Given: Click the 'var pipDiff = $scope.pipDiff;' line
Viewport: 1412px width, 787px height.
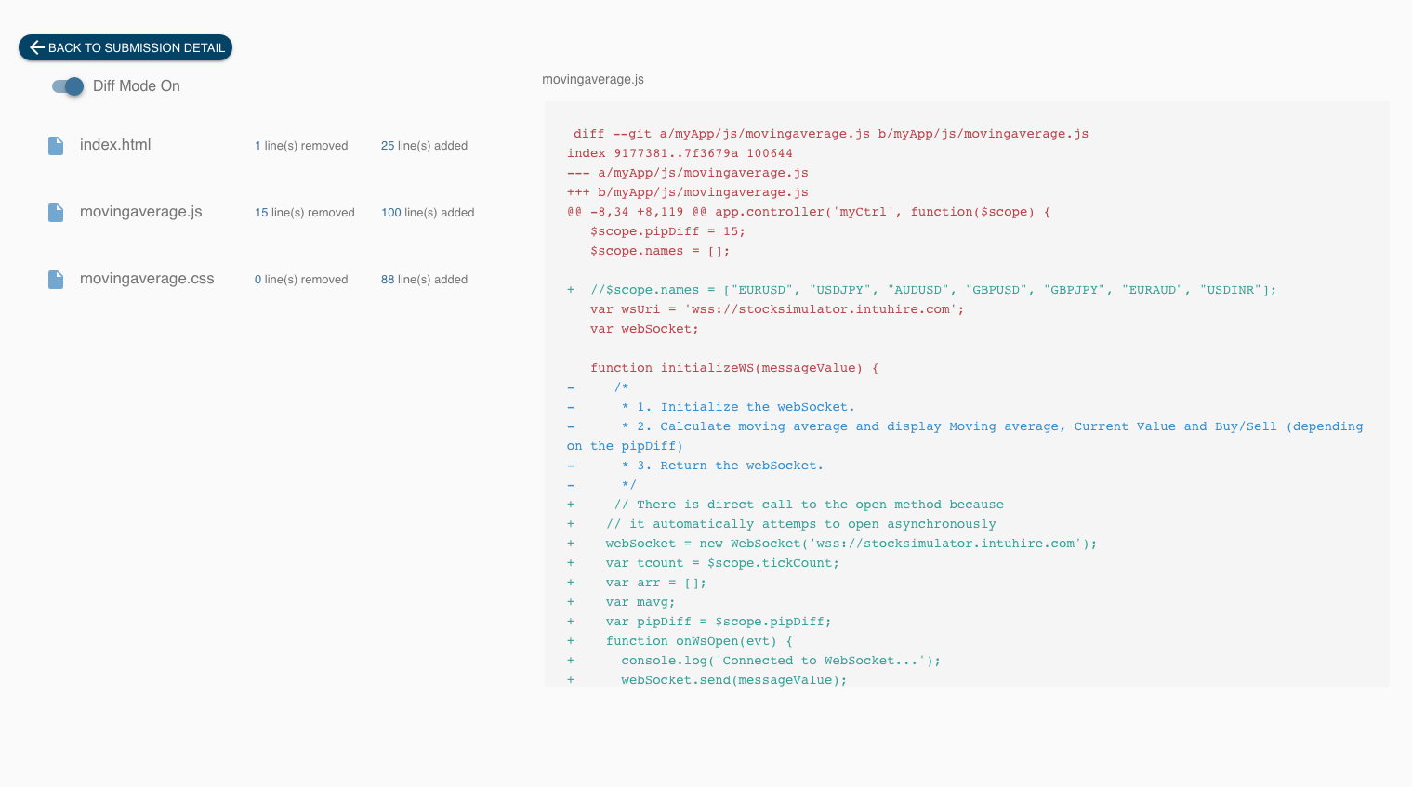Looking at the screenshot, I should 699,622.
